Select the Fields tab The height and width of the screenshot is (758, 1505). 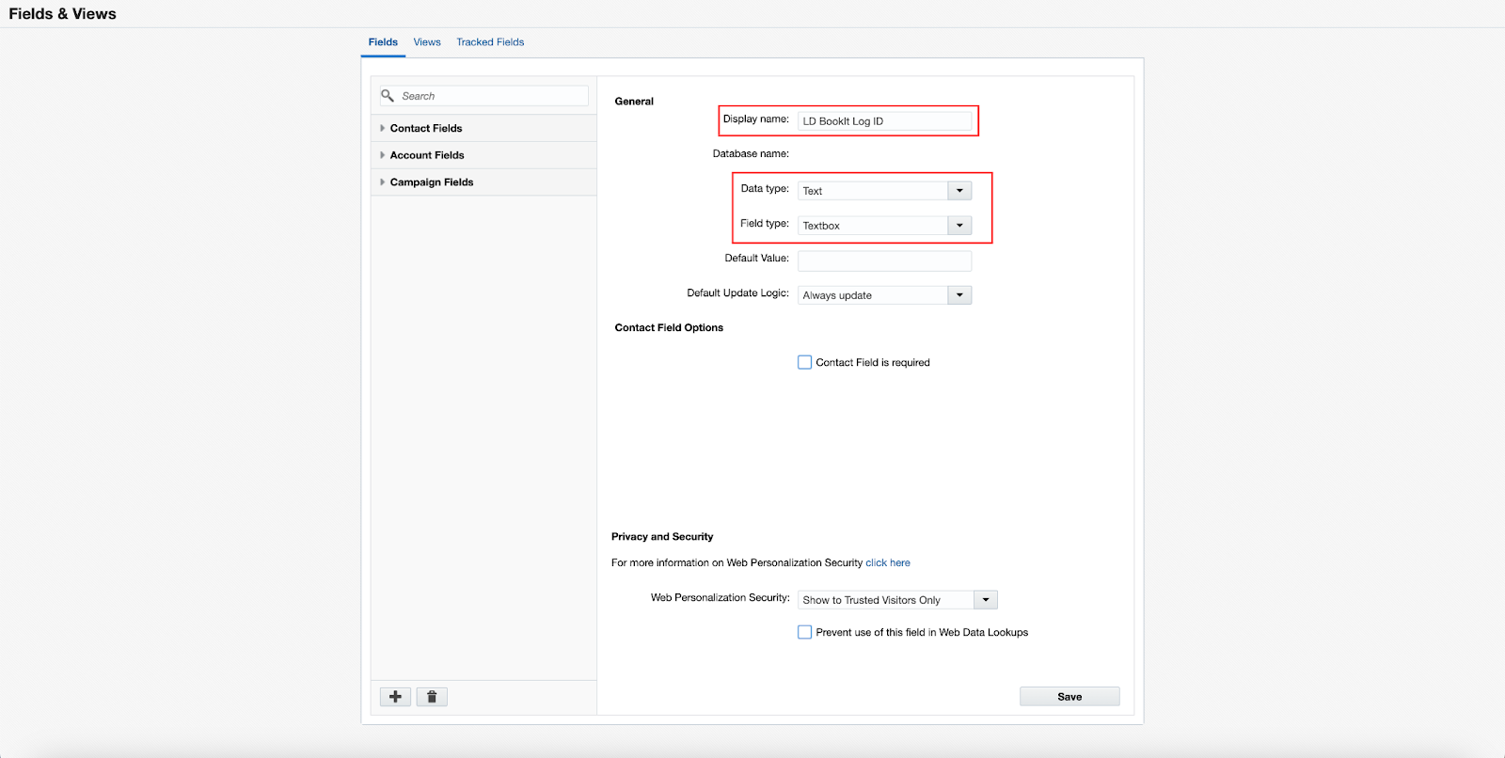[x=383, y=42]
